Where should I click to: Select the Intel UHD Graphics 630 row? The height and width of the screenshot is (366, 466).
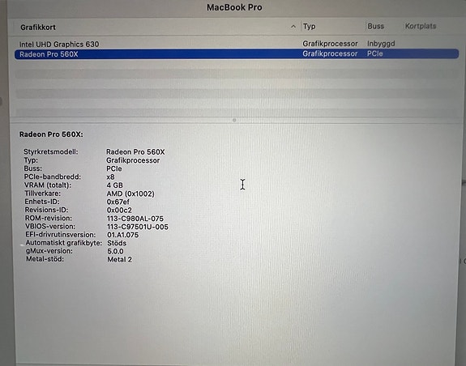[x=237, y=44]
